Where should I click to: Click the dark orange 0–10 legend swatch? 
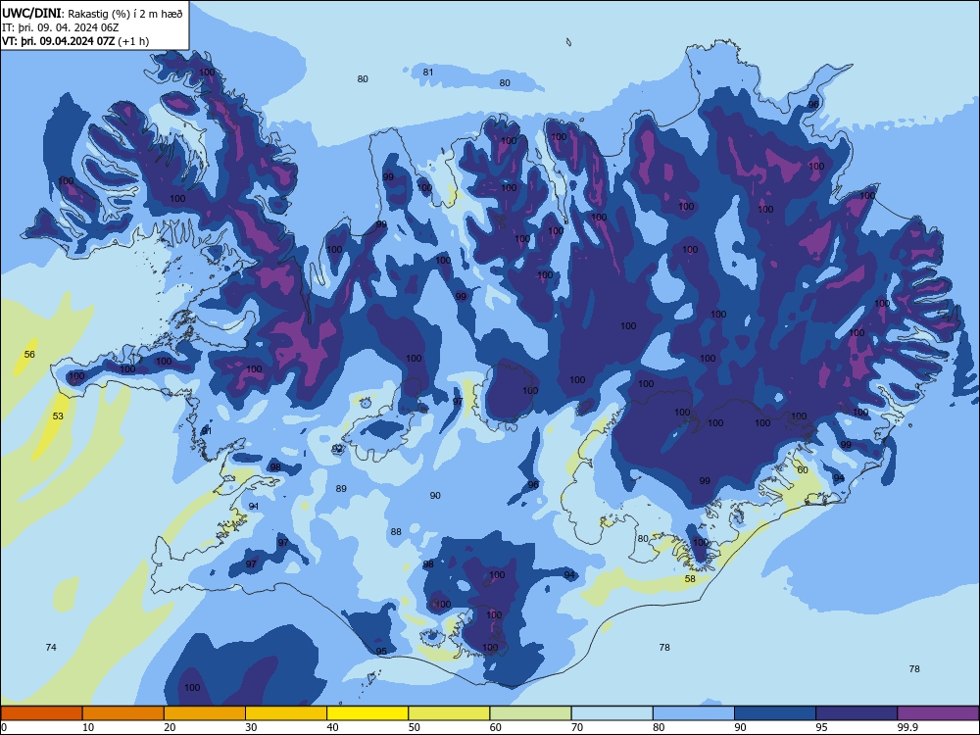pos(41,713)
